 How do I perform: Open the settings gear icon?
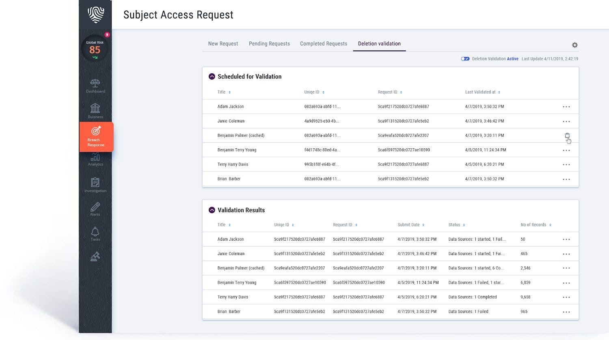coord(574,45)
